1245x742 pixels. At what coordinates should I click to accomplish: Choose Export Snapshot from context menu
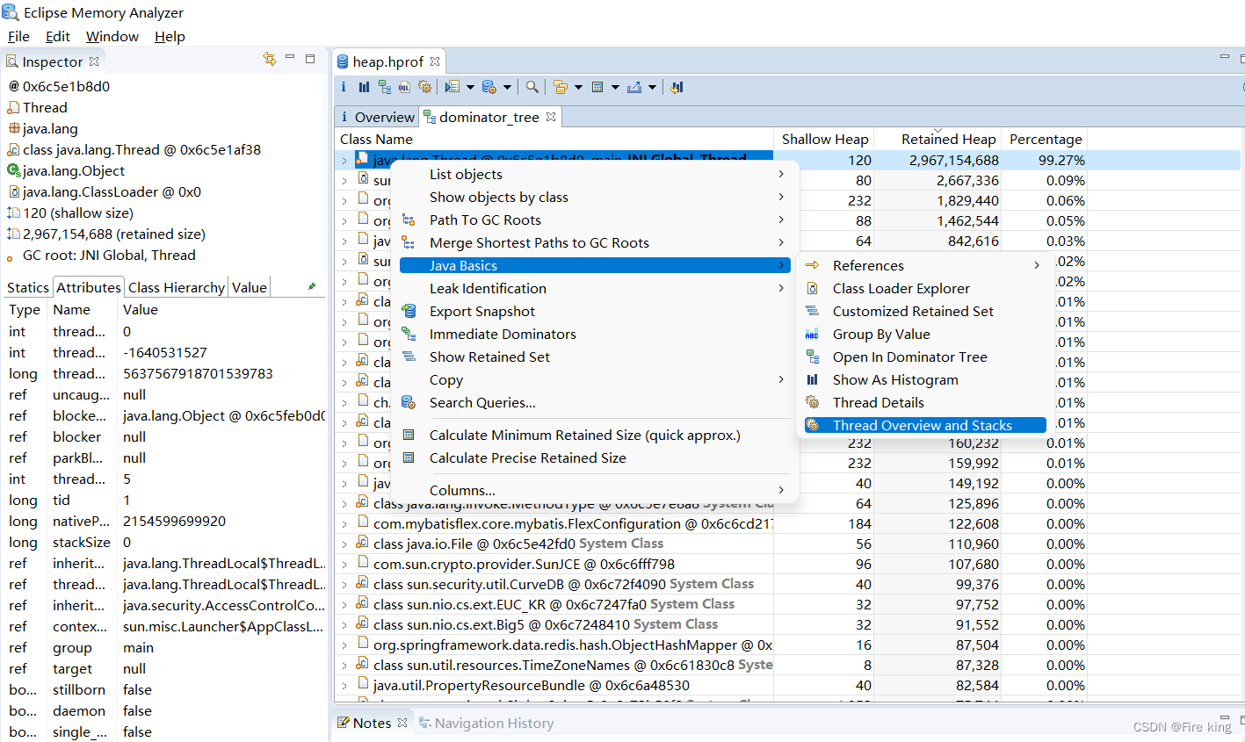click(594, 311)
